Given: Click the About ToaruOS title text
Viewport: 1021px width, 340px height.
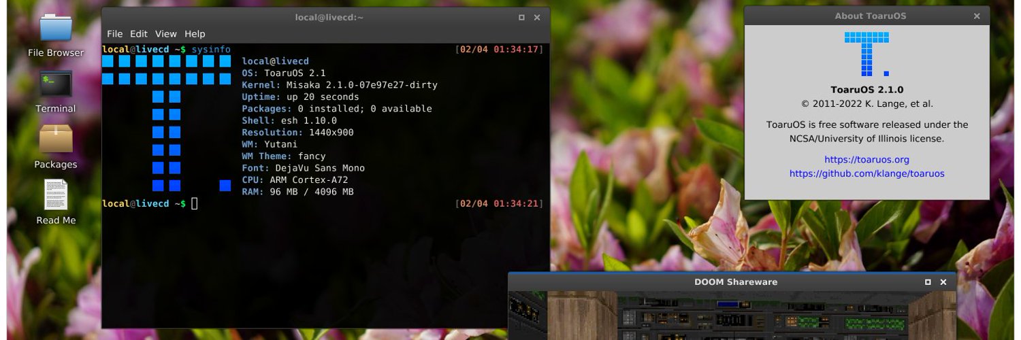Looking at the screenshot, I should [870, 16].
